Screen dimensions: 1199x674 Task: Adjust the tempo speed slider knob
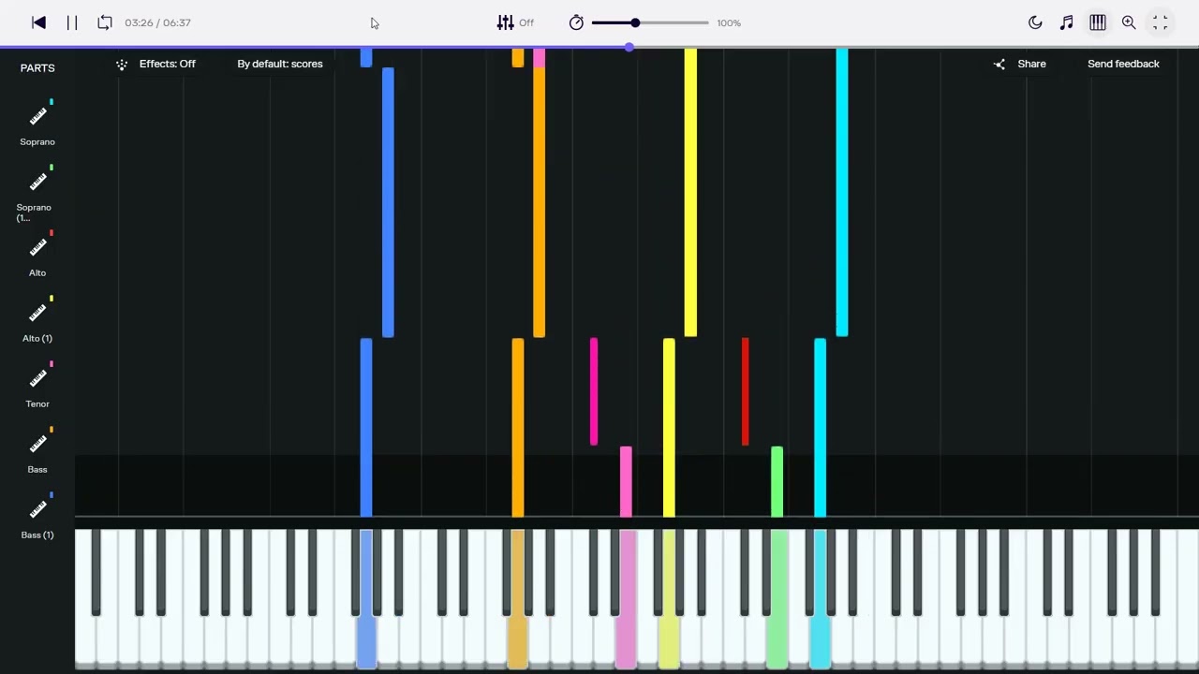[x=635, y=22]
